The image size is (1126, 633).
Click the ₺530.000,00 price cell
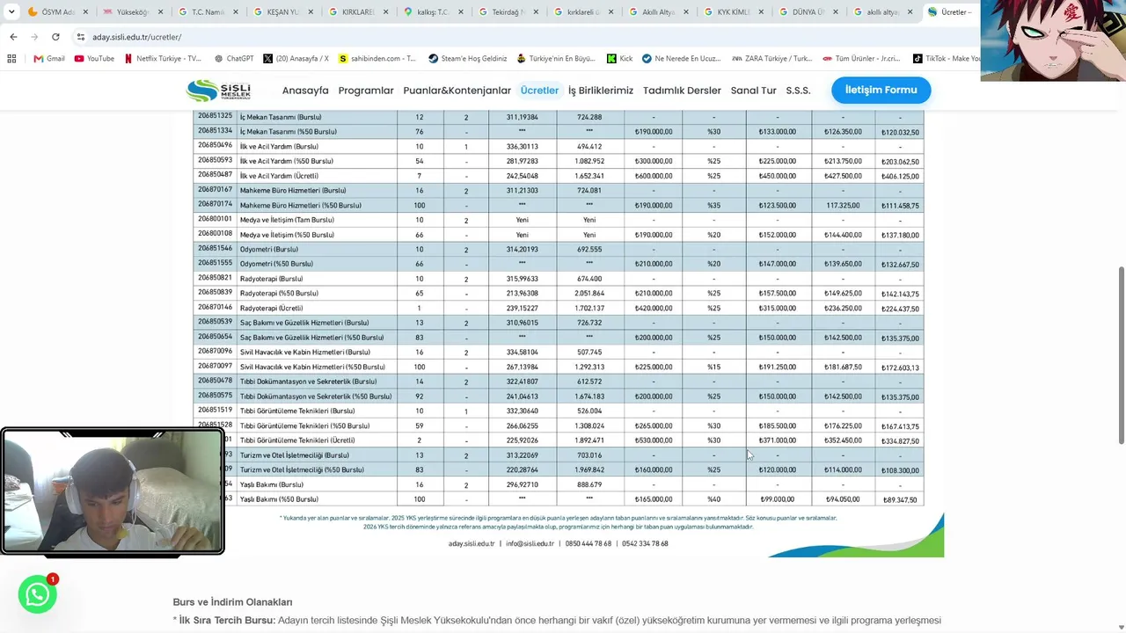[654, 440]
